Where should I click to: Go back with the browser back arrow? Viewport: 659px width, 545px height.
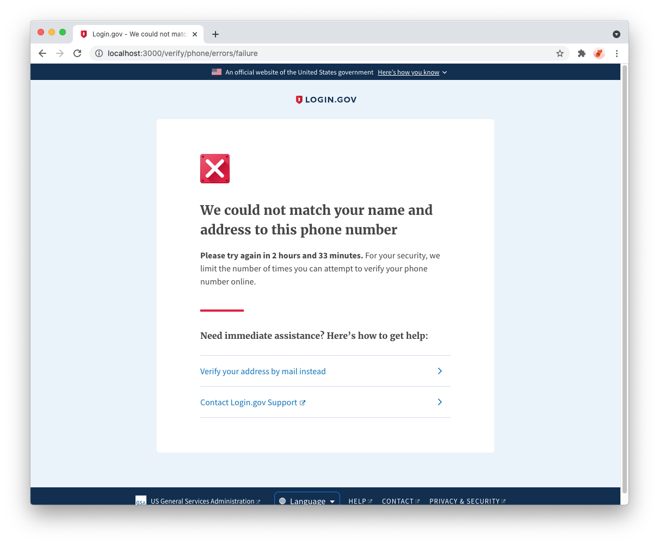click(x=42, y=53)
